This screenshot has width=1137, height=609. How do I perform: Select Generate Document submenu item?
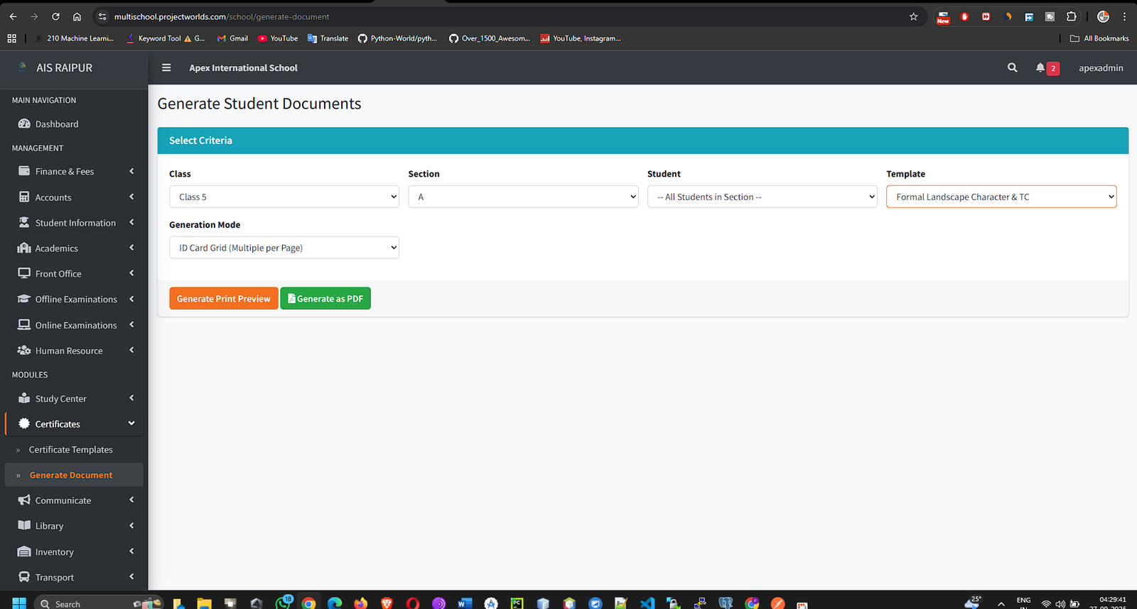tap(71, 475)
